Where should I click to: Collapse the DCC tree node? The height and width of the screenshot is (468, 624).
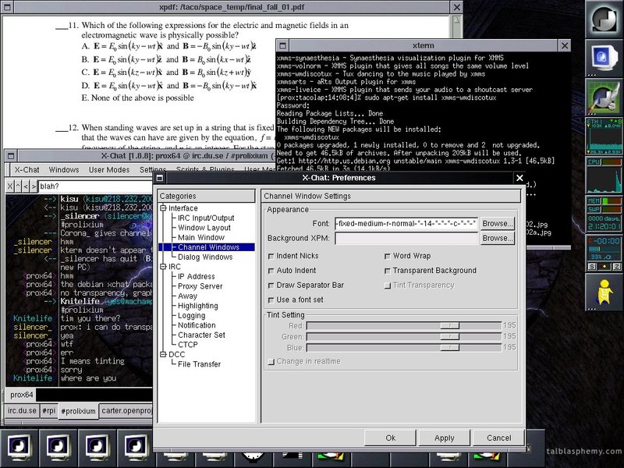pos(163,354)
